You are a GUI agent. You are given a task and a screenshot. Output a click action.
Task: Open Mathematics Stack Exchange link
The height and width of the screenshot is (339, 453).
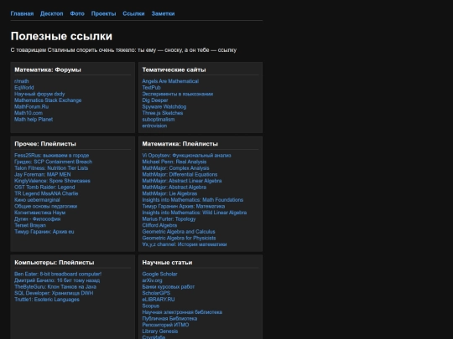pos(48,100)
